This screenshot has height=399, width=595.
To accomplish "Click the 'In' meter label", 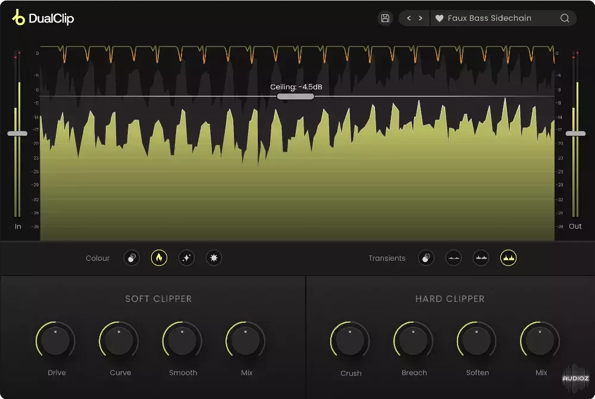I will click(18, 226).
